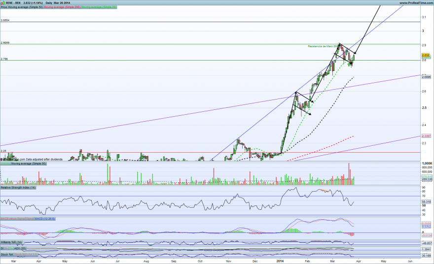Select the Price legend label

pyautogui.click(x=4, y=7)
